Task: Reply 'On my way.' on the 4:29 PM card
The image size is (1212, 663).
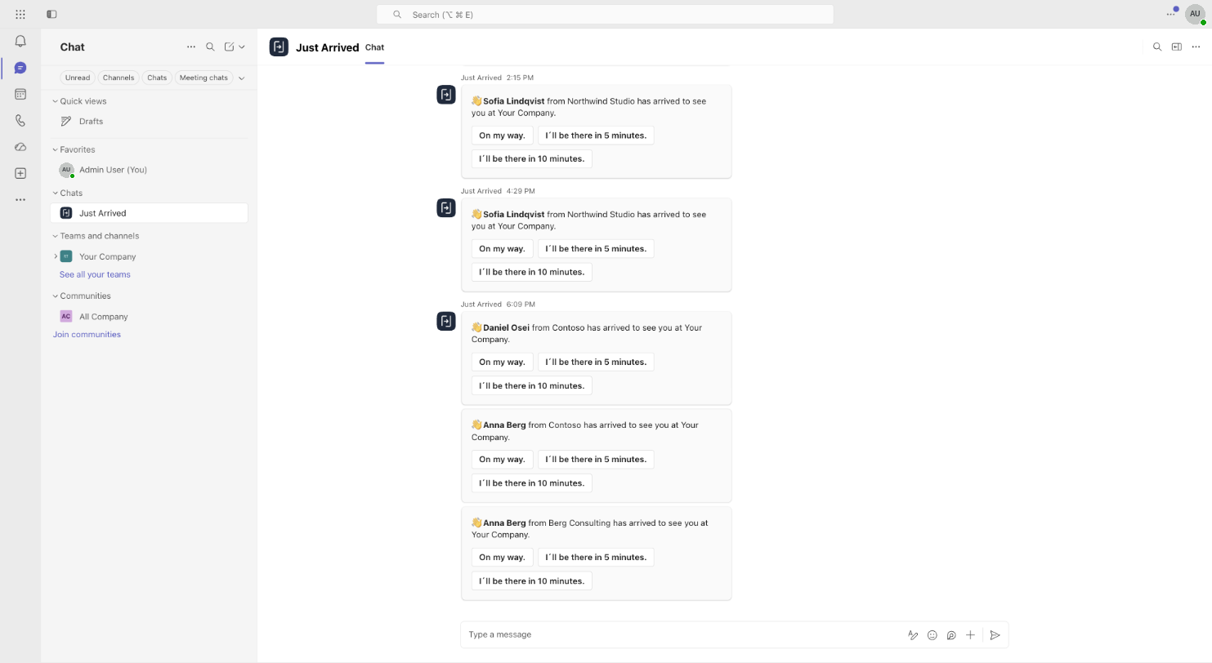Action: (x=503, y=249)
